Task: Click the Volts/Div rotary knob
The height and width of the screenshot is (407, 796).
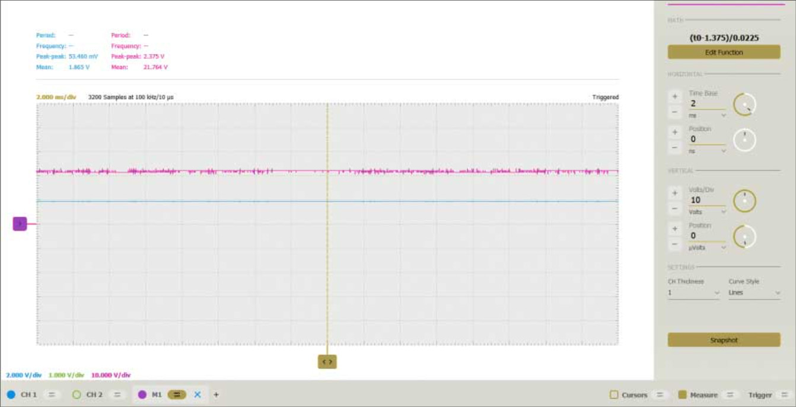Action: [744, 201]
